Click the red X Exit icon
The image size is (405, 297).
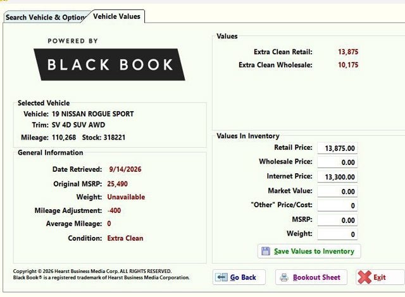[x=364, y=277]
